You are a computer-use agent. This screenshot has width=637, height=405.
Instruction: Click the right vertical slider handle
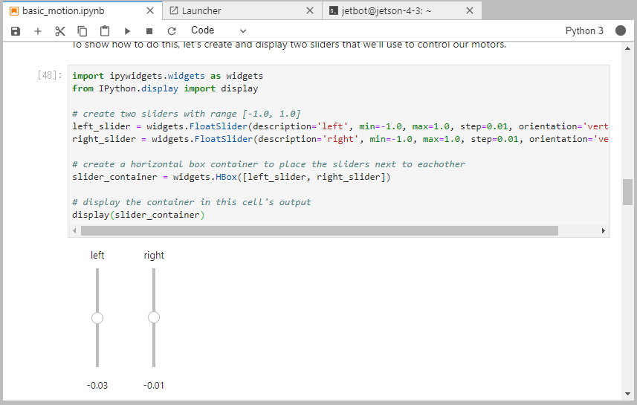pos(154,318)
